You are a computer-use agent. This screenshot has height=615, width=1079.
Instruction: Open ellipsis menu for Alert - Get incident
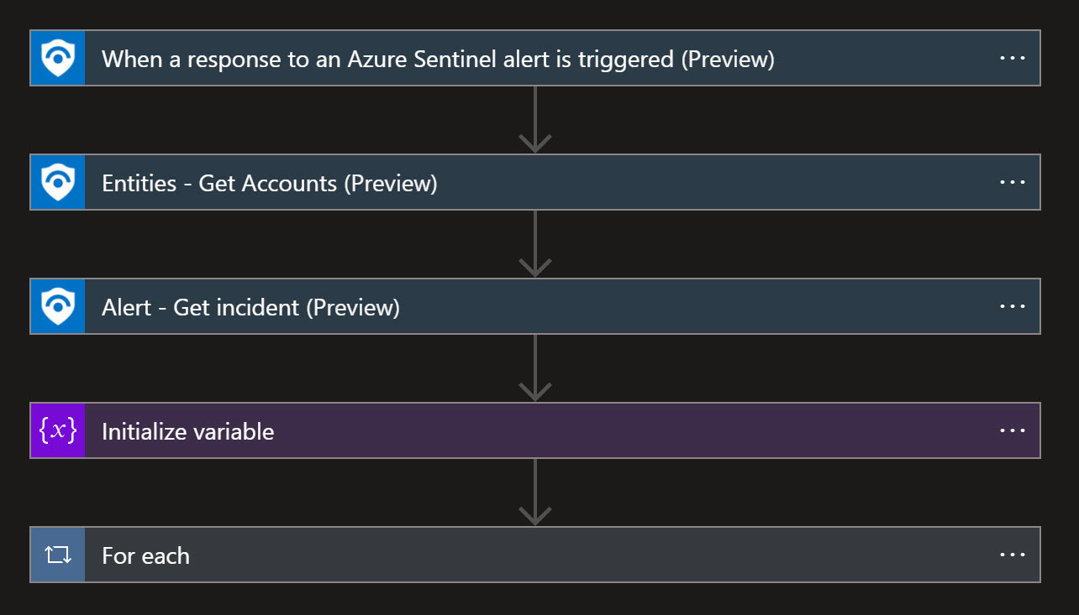coord(1012,306)
